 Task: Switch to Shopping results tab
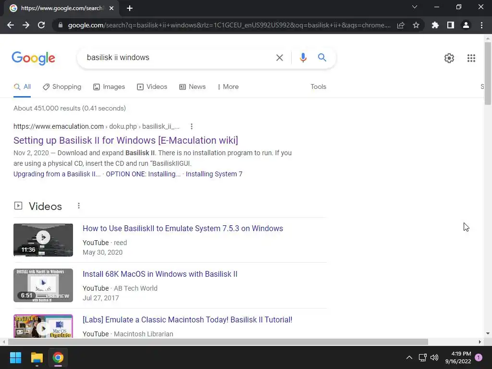point(62,87)
